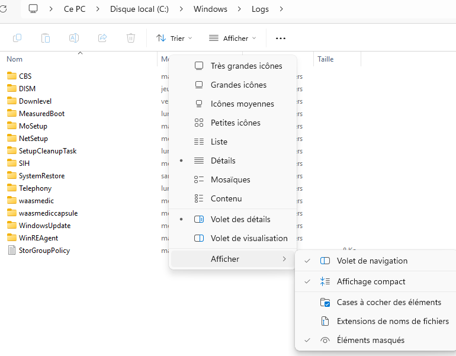Click the Copy icon in toolbar
The image size is (456, 356).
17,38
